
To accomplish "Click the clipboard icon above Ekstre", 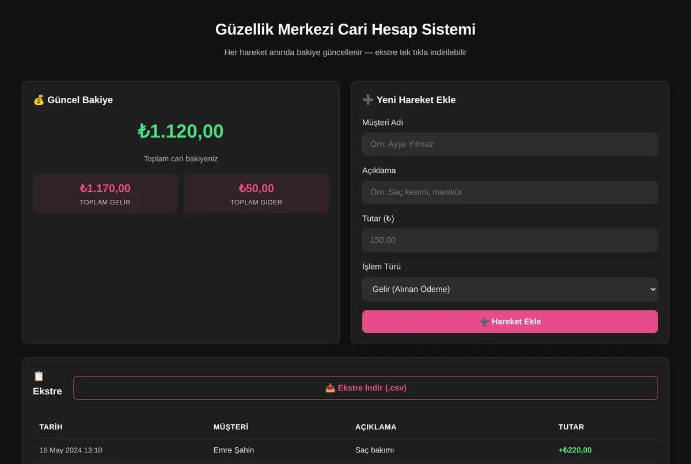I will pyautogui.click(x=39, y=376).
